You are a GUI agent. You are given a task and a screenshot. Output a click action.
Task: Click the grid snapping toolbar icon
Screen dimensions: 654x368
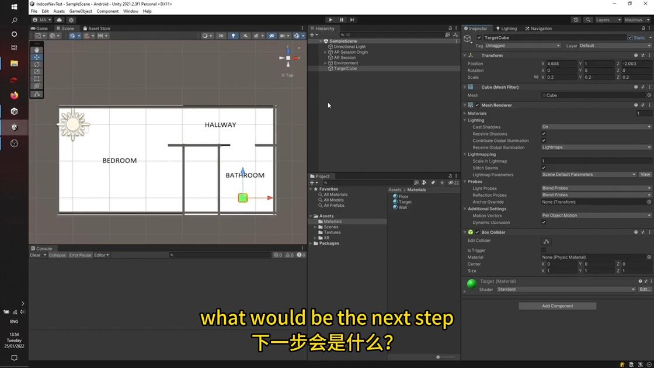(72, 36)
